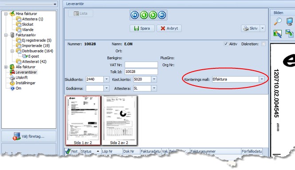Jump to last record navigation icon
Viewport: 295px width, 170px height.
click(162, 15)
